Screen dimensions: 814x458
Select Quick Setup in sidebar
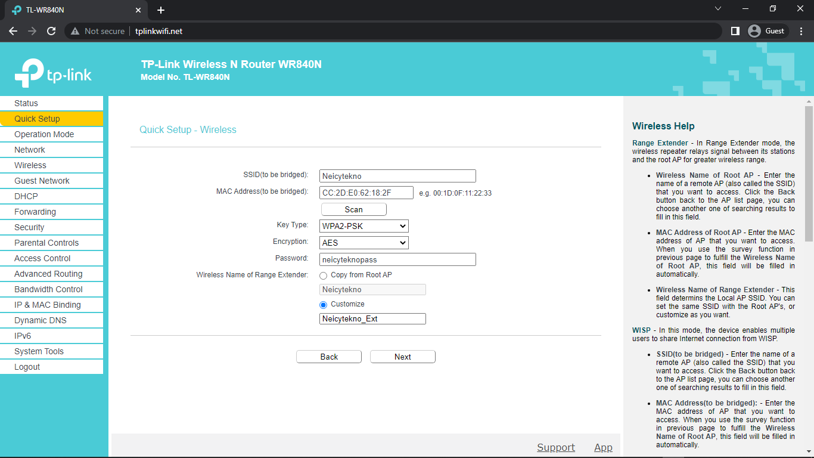(51, 119)
